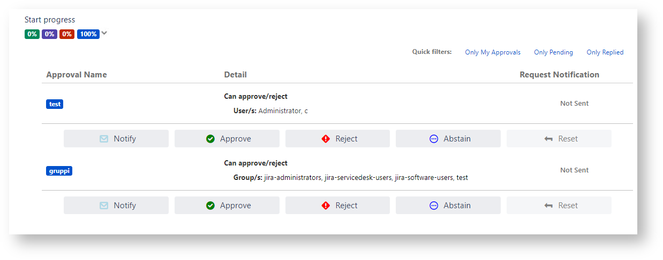The image size is (663, 260).
Task: Filter by Only My Approvals
Action: coord(493,52)
